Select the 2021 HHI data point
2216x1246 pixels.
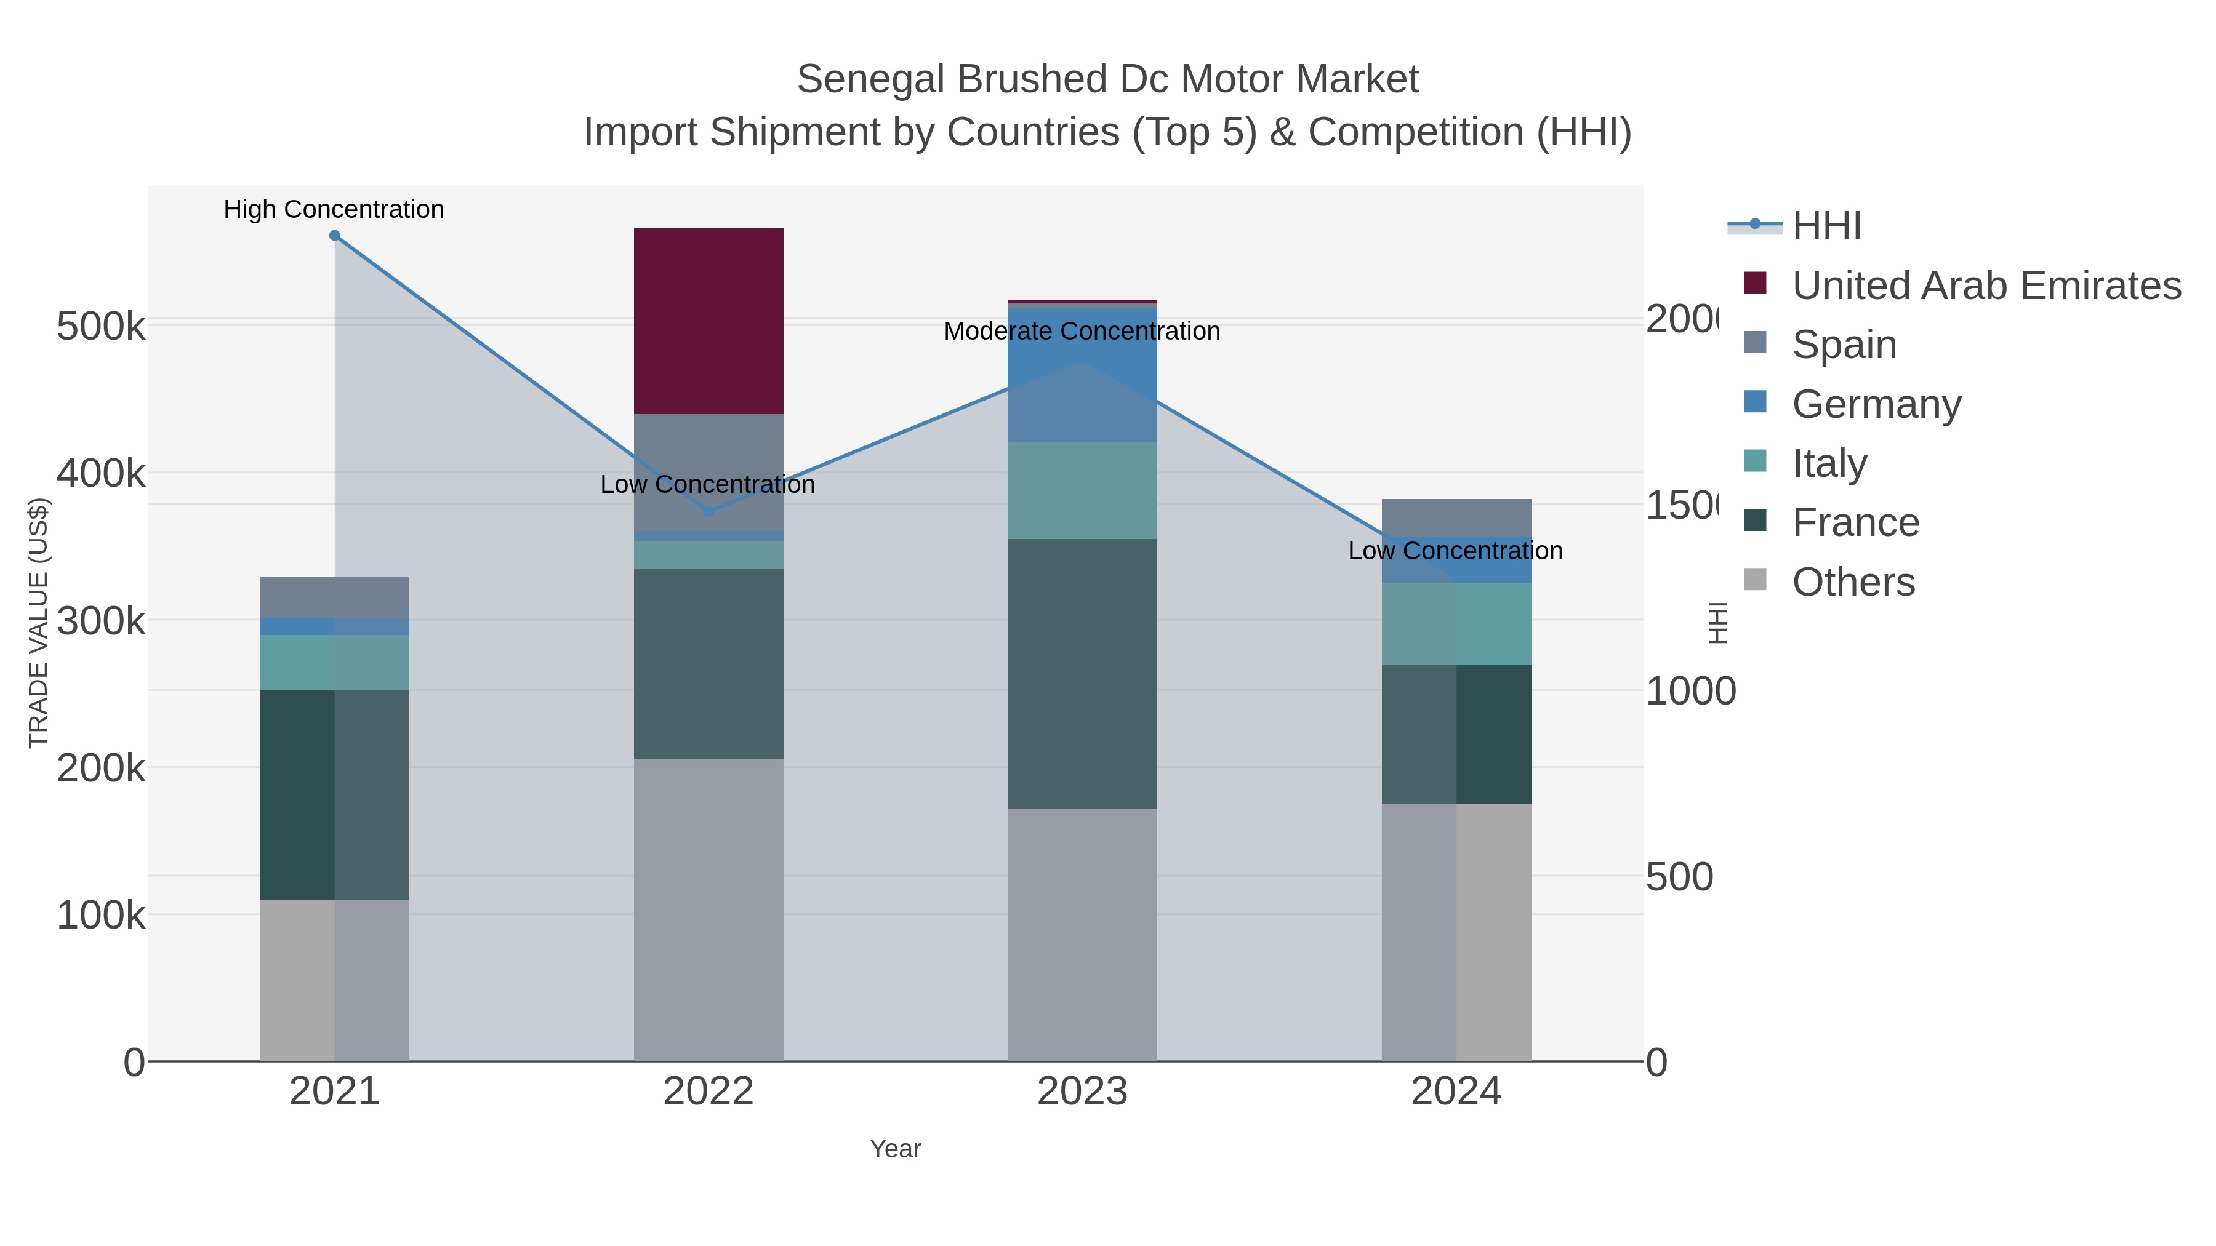pyautogui.click(x=335, y=236)
